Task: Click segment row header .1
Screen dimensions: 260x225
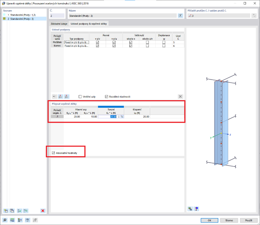Action: pos(57,117)
